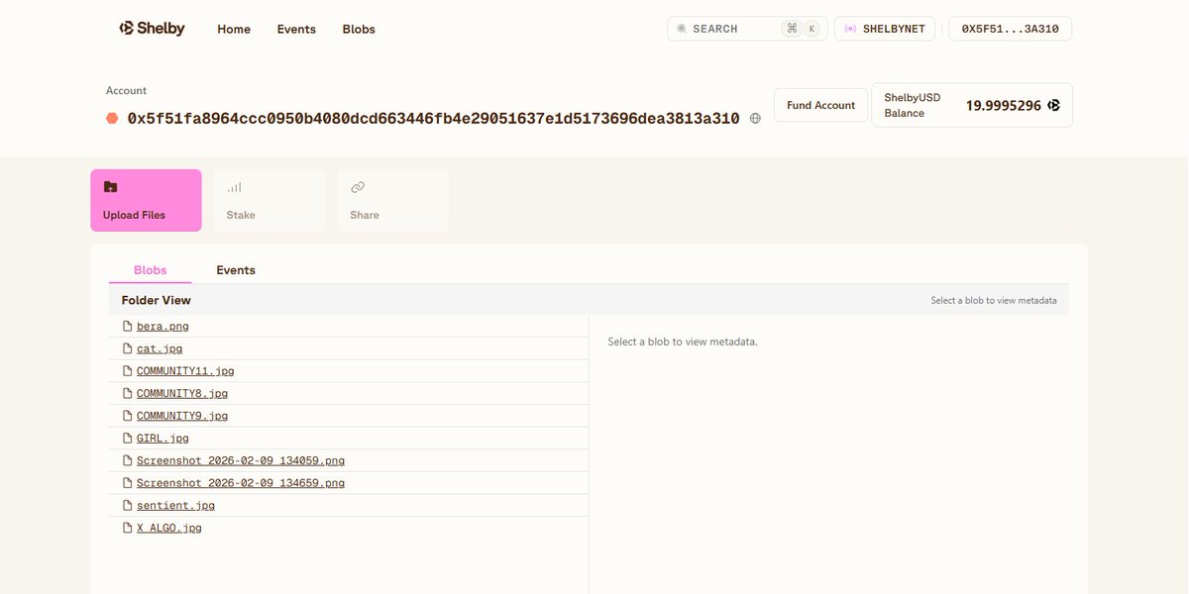Click the search magnifier icon

[x=682, y=29]
